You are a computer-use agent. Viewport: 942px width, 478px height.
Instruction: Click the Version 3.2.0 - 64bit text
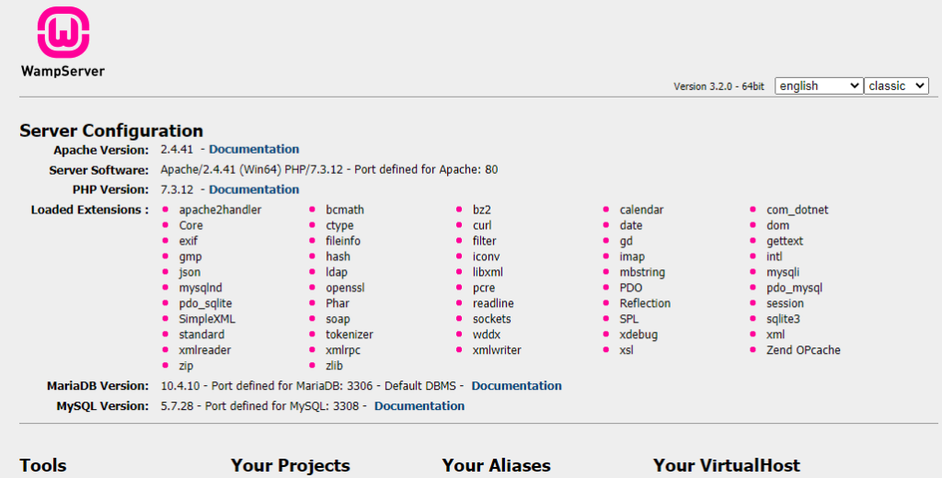718,86
